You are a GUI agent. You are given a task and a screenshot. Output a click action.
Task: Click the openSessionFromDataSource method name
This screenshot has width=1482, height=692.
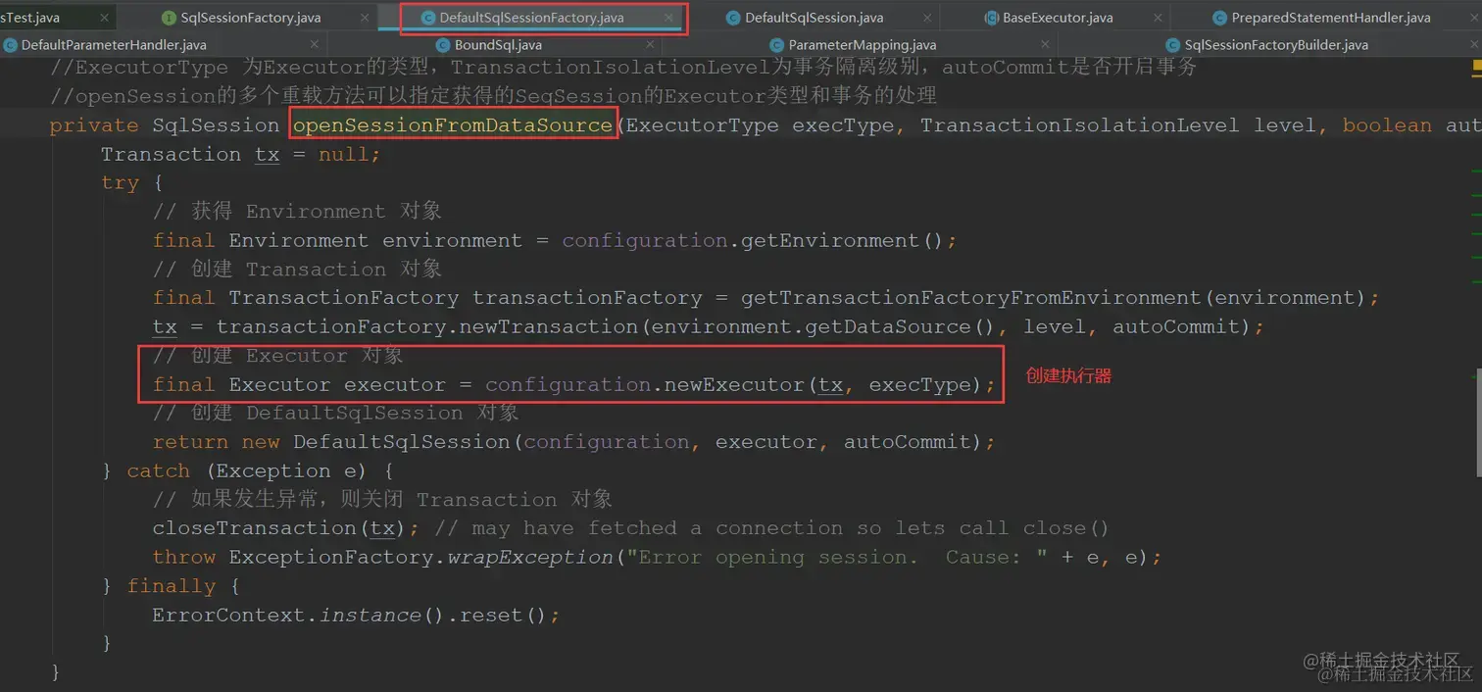(453, 125)
